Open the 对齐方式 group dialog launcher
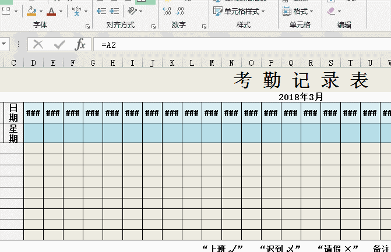391x252 pixels. pos(153,26)
